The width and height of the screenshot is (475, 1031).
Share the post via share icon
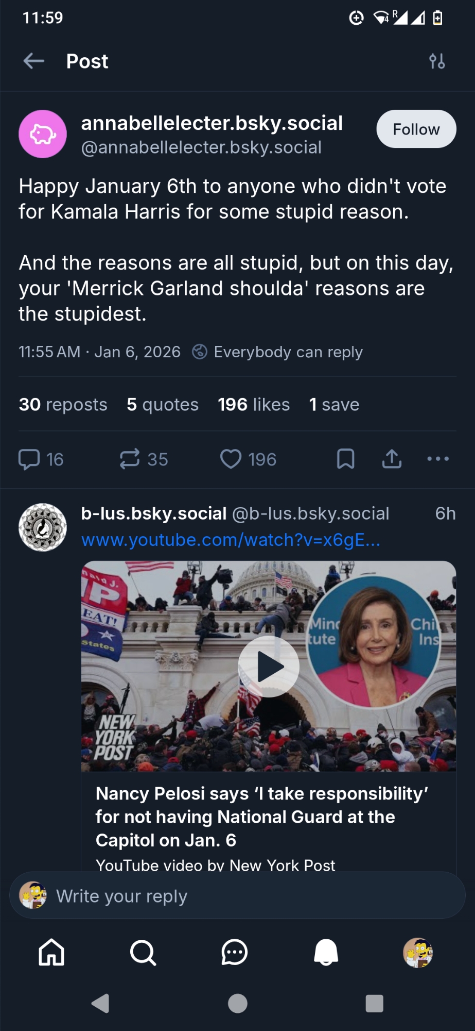click(x=392, y=459)
